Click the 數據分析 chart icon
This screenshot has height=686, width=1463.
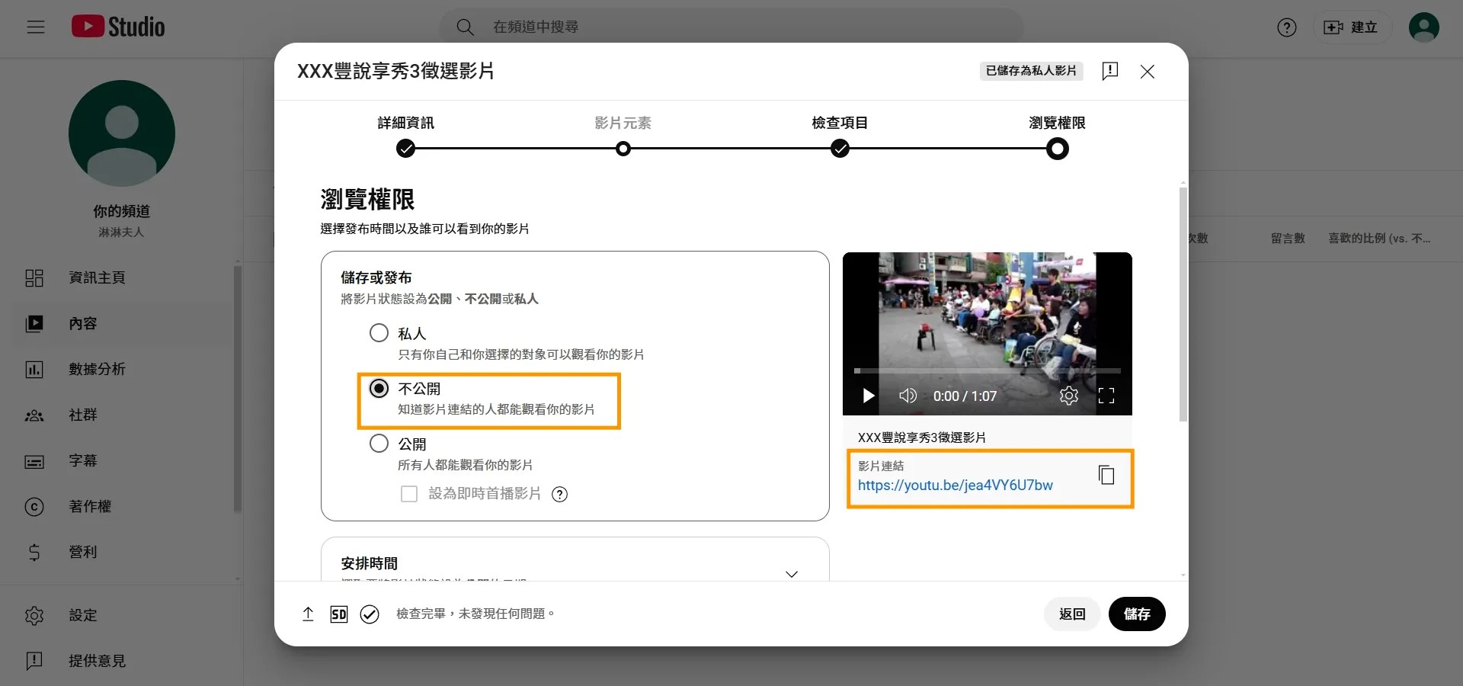coord(34,370)
